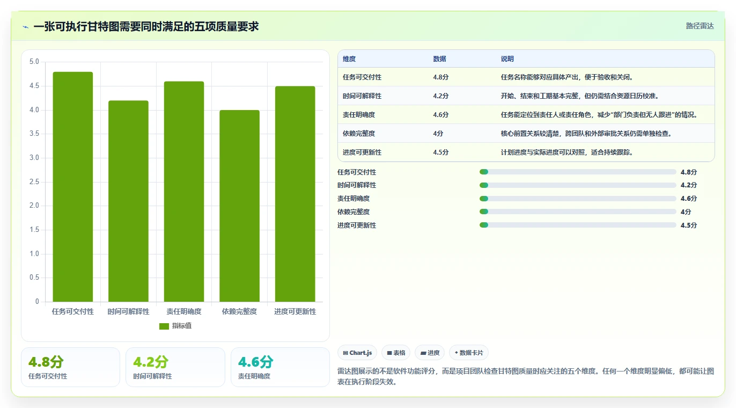Viewport: 736px width, 408px height.
Task: Click the 进度可更新性 bar in the chart
Action: [295, 194]
